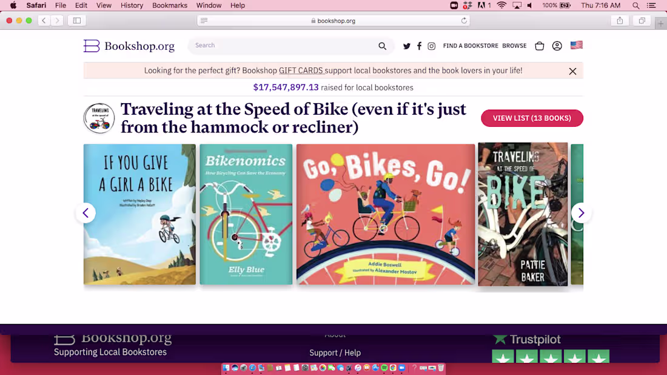Open the list title Traveling at the Speed of Bike
This screenshot has width=667, height=375.
pyautogui.click(x=293, y=118)
